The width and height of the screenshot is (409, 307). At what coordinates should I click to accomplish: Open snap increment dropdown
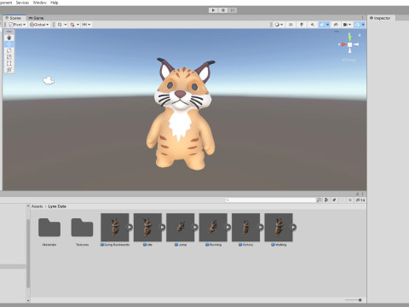tap(86, 25)
